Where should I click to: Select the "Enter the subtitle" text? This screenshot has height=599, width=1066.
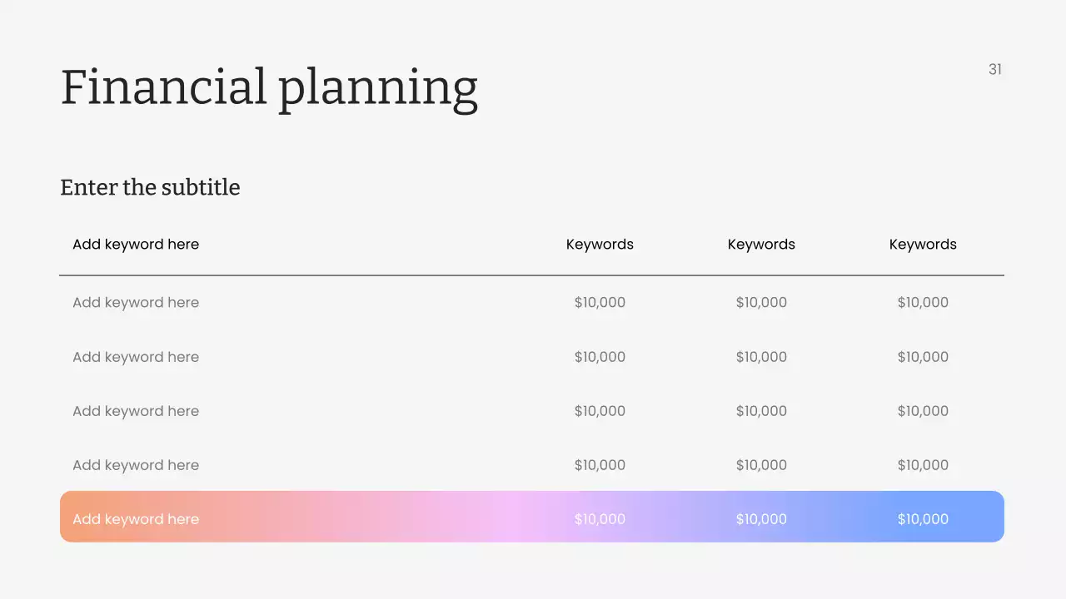pos(150,187)
